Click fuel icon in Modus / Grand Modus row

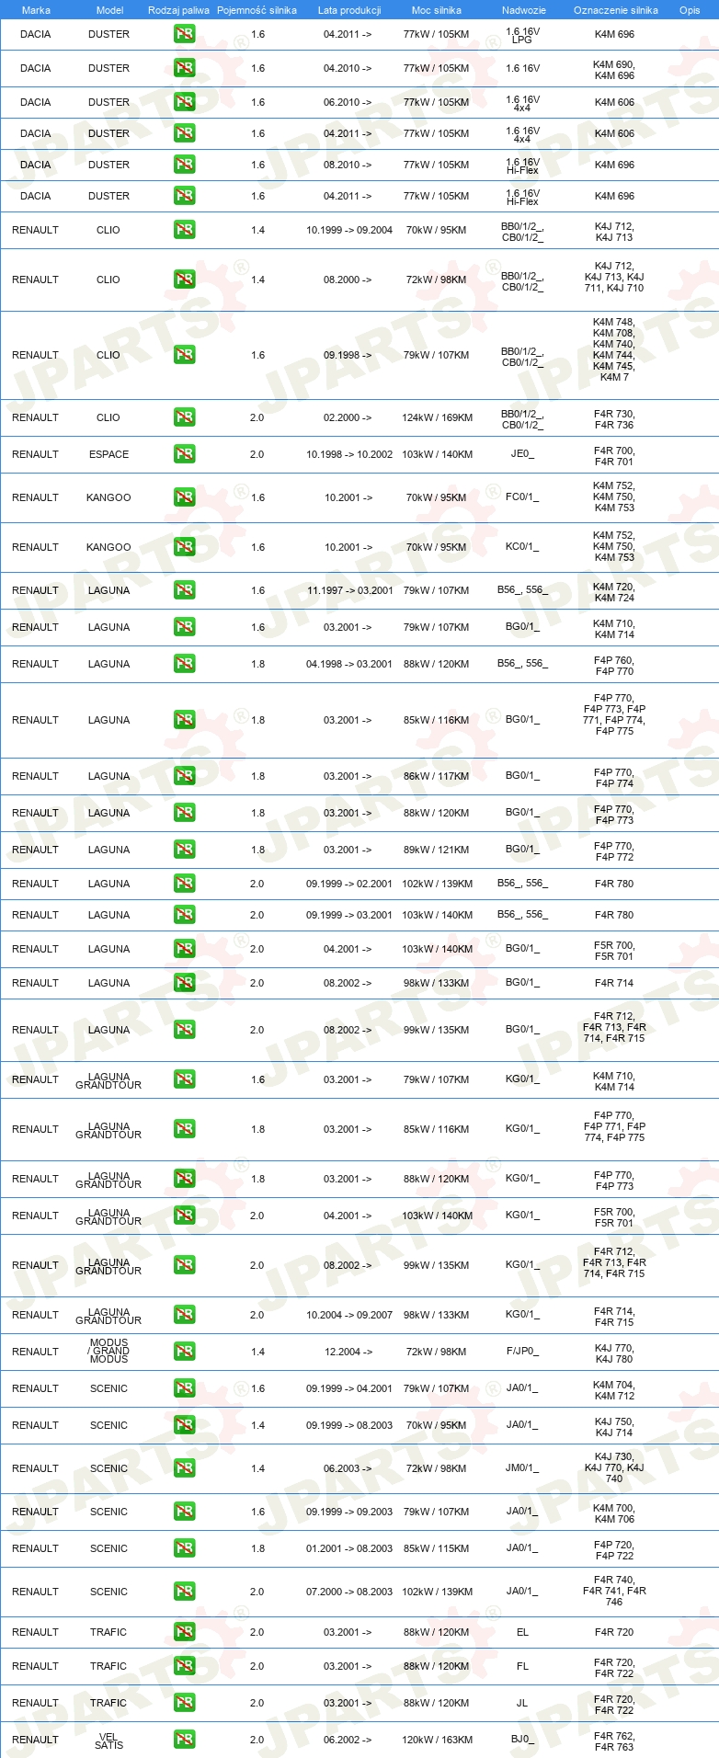tap(185, 1352)
